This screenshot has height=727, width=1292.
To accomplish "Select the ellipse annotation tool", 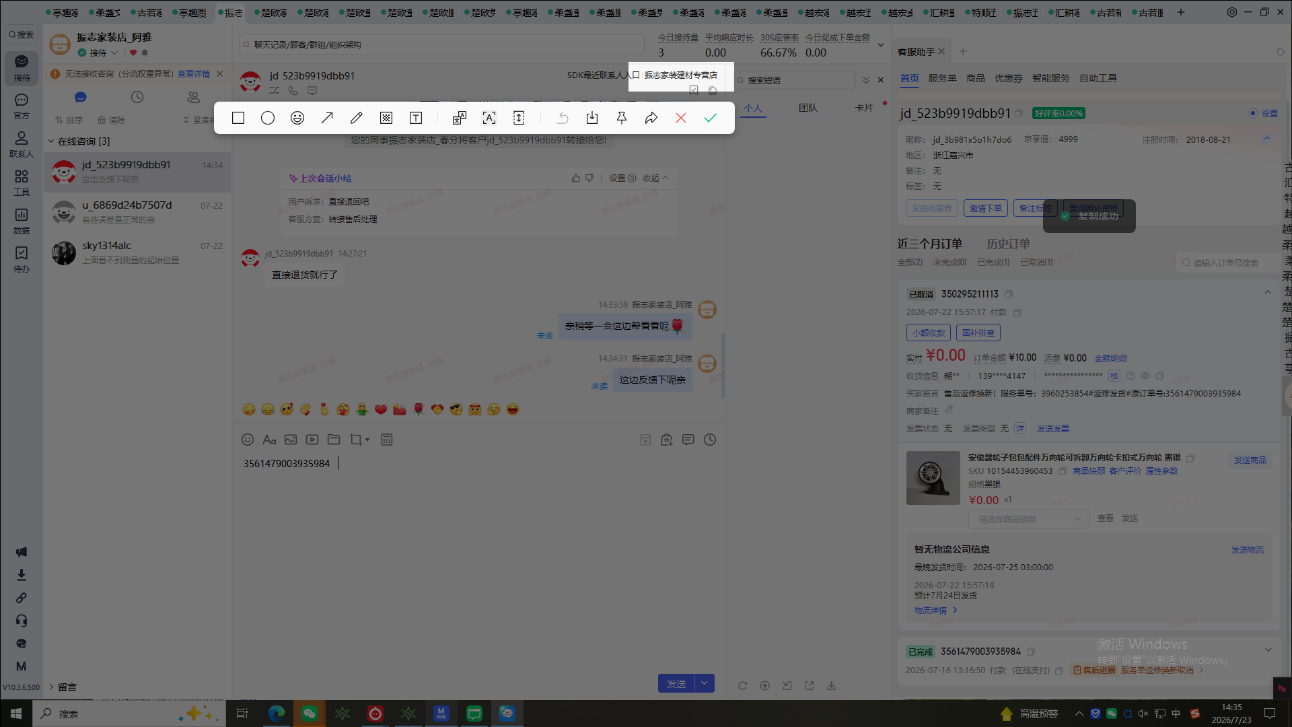I will coord(267,118).
